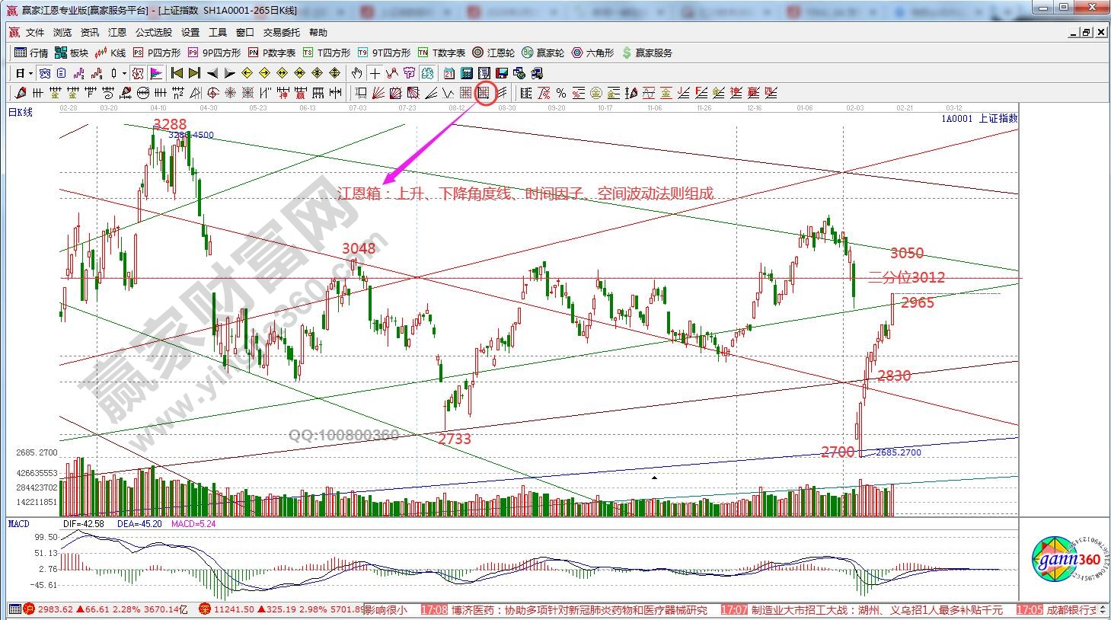Open the 六角形 hexagon chart tool

point(592,53)
